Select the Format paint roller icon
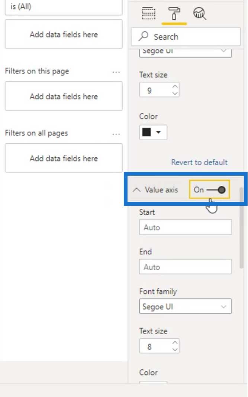This screenshot has width=248, height=397. coord(174,13)
